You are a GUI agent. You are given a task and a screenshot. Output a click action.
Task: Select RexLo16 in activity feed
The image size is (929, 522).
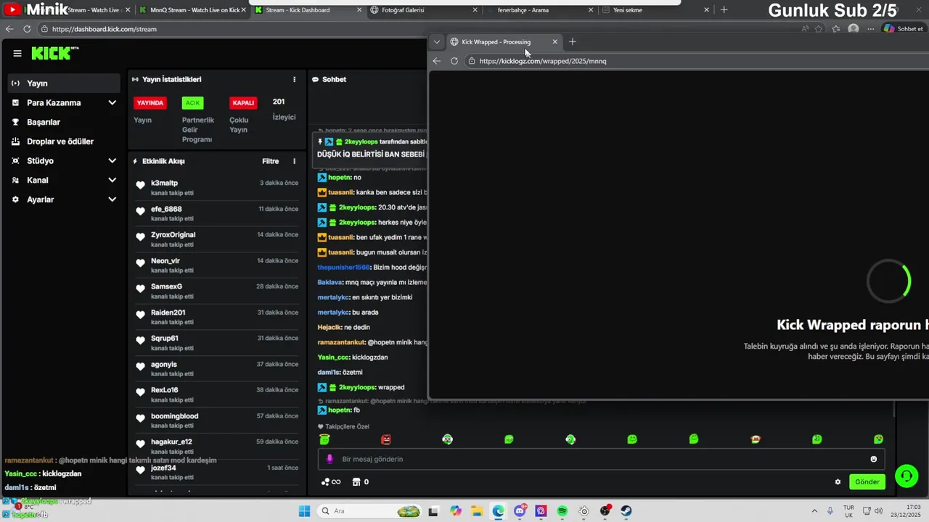tap(217, 394)
